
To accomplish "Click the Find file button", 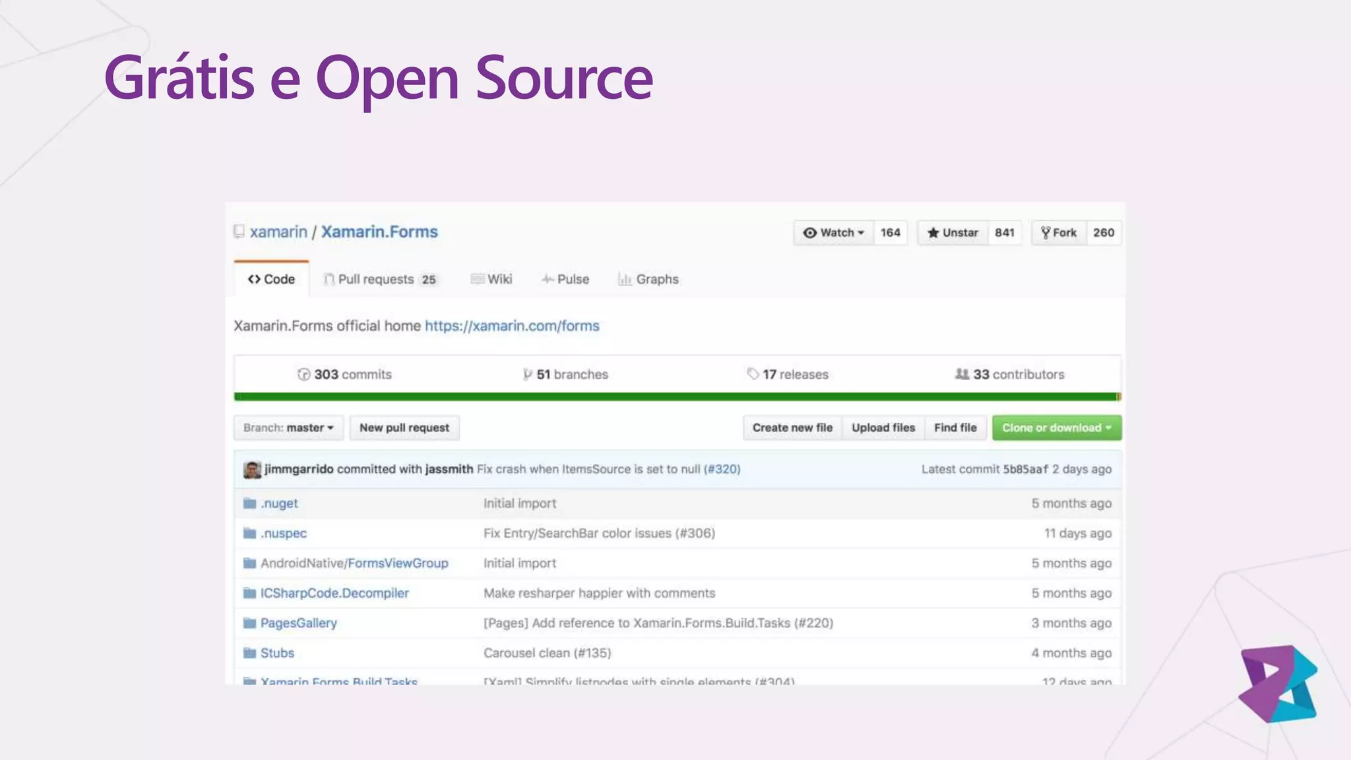I will 955,427.
